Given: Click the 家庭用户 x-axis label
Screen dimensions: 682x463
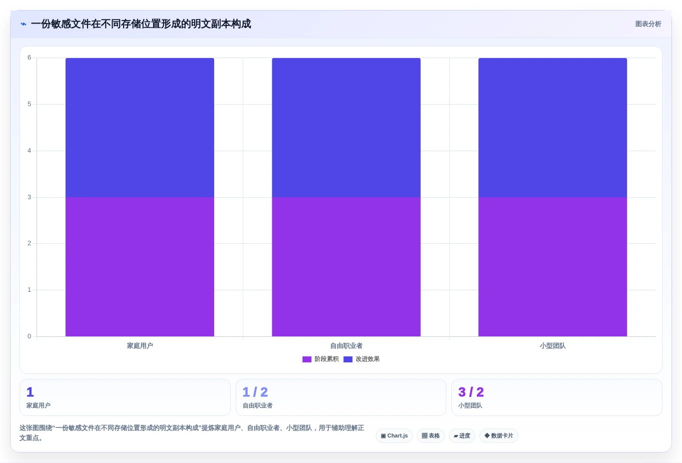Looking at the screenshot, I should 140,346.
